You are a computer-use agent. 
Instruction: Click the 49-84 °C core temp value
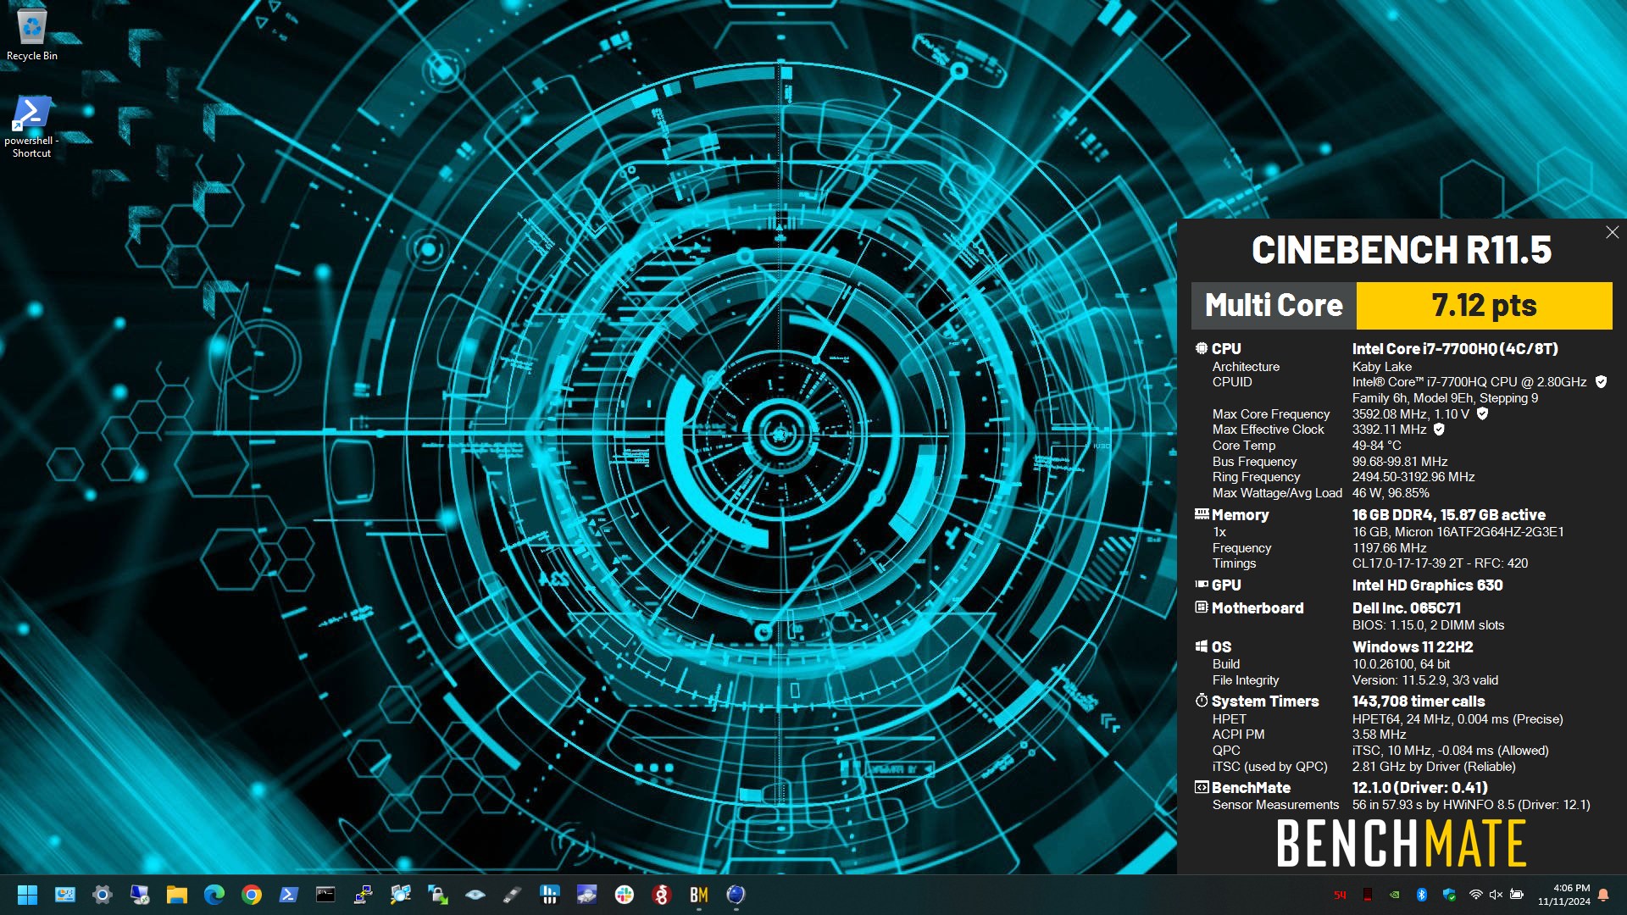coord(1376,446)
